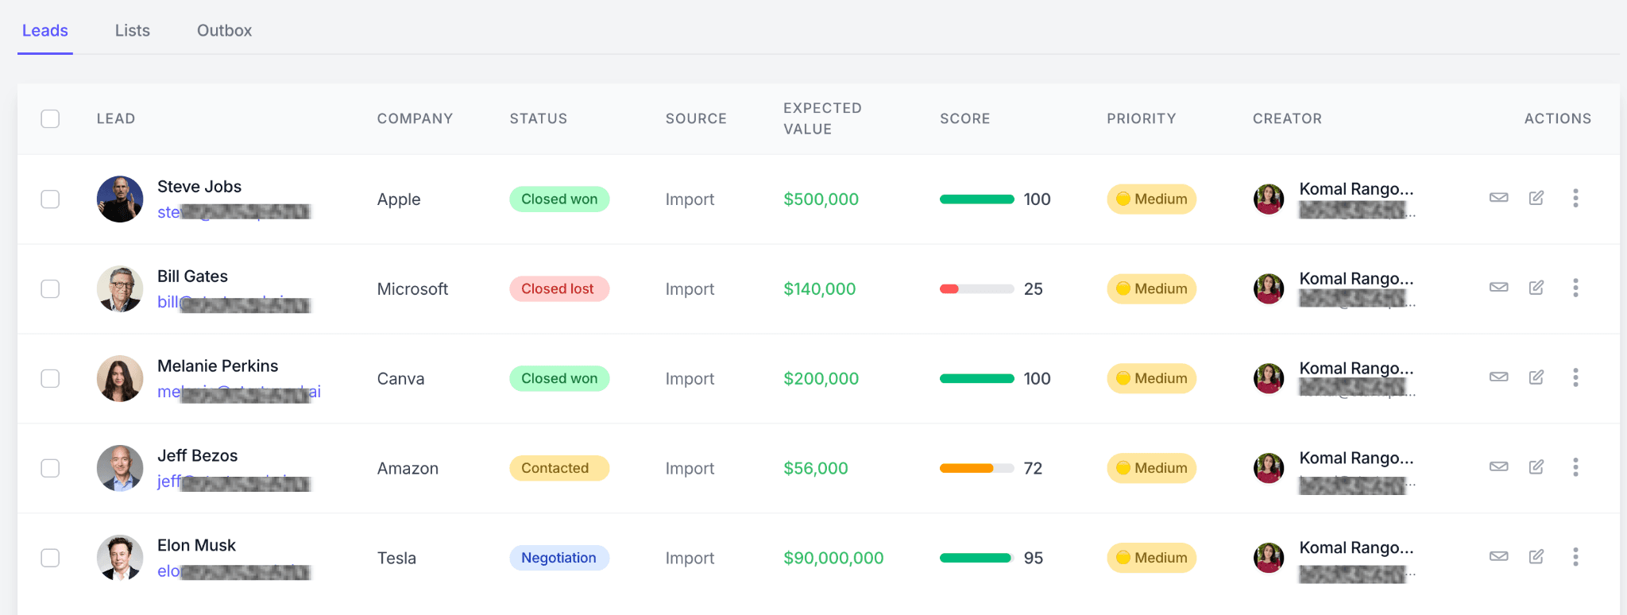Click the $90,000,000 expected value
1627x615 pixels.
click(833, 559)
